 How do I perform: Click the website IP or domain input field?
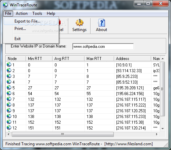click(103, 47)
